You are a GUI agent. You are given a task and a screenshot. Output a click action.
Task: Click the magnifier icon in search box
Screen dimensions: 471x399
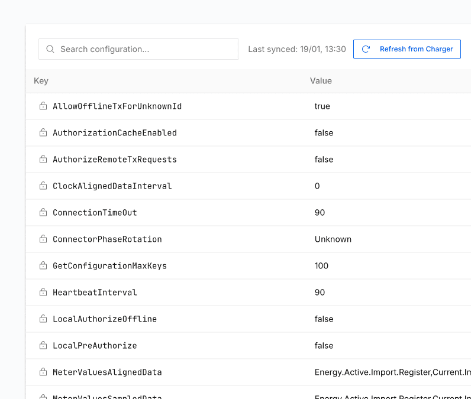[x=50, y=49]
